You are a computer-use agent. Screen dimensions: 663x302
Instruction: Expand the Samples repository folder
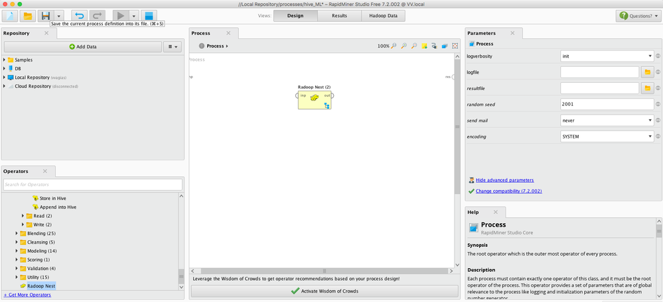(4, 60)
